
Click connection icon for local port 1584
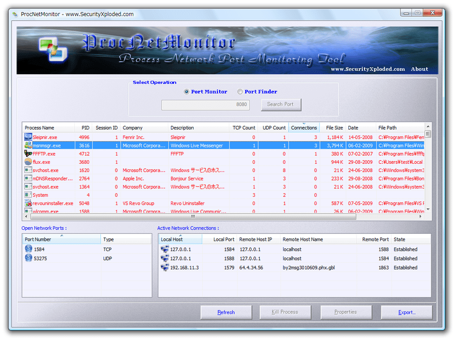point(165,249)
